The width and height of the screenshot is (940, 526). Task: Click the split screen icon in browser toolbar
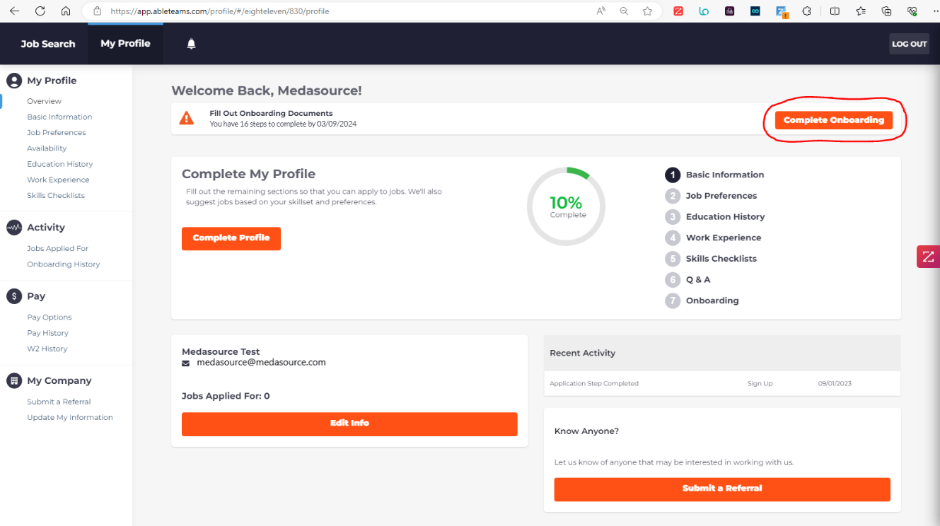pyautogui.click(x=835, y=11)
